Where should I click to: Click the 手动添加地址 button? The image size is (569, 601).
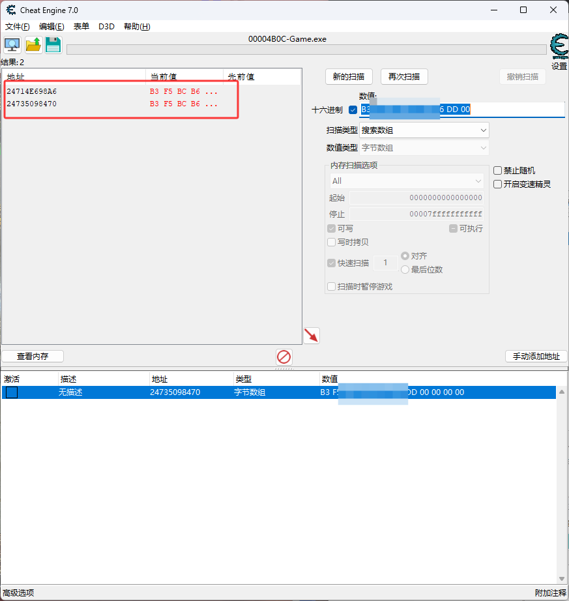click(536, 357)
